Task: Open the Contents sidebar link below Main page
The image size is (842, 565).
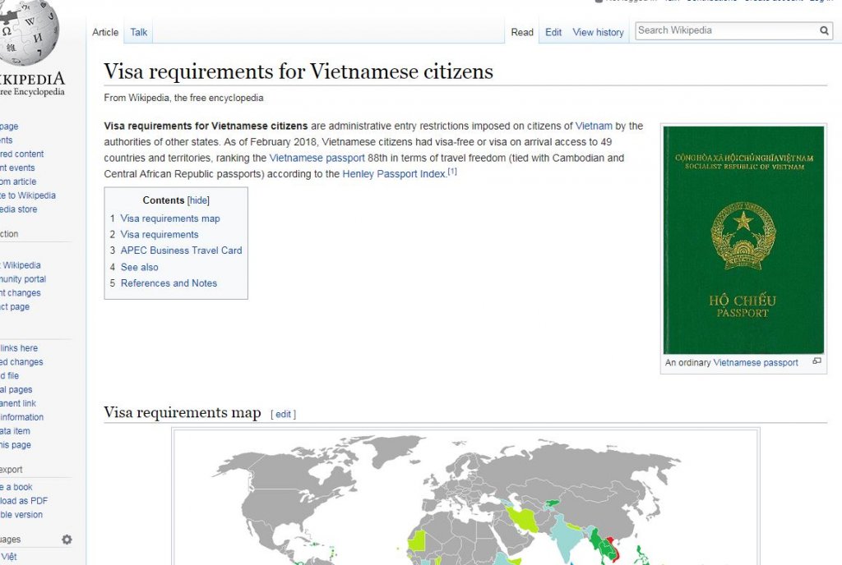Action: [7, 140]
